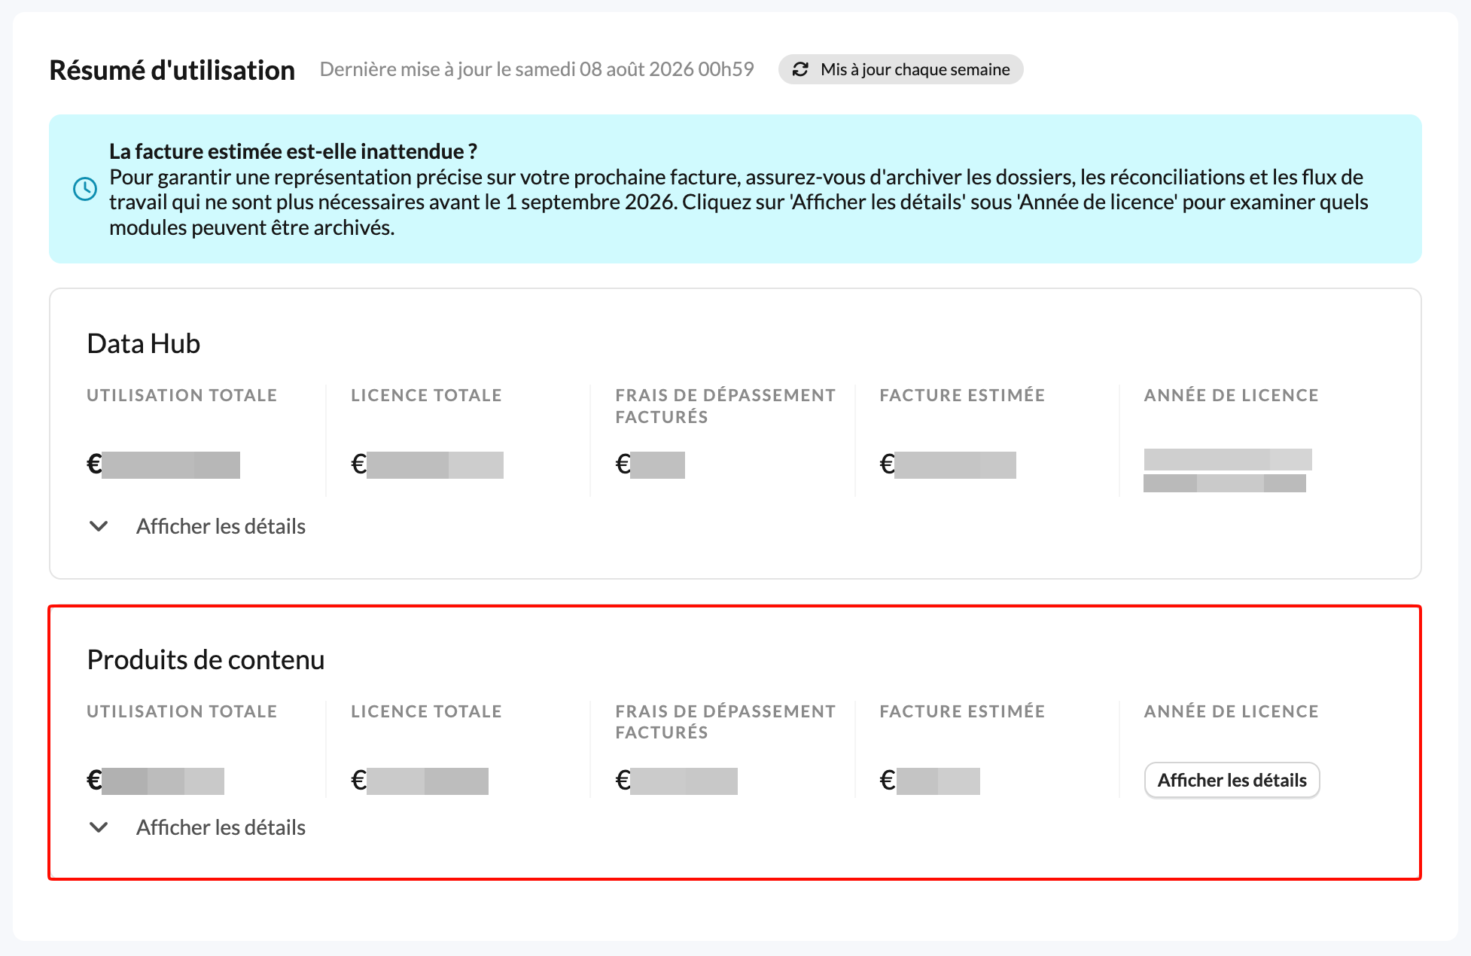Click the clock icon in the blue banner
Viewport: 1471px width, 956px height.
pyautogui.click(x=85, y=189)
